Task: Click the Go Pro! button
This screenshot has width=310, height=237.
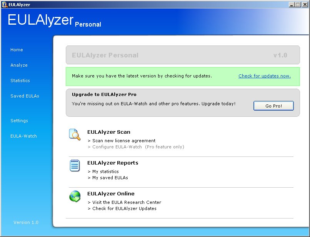Action: pos(273,106)
